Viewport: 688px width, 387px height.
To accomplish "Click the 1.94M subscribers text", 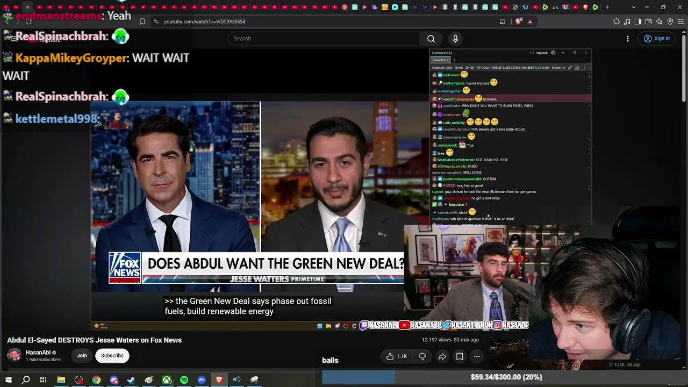I will click(44, 360).
